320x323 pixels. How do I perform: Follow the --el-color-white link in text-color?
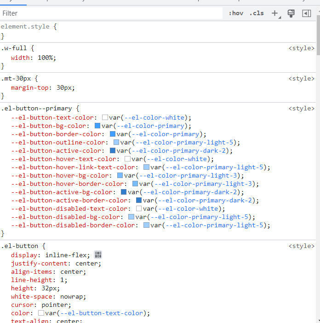154,118
